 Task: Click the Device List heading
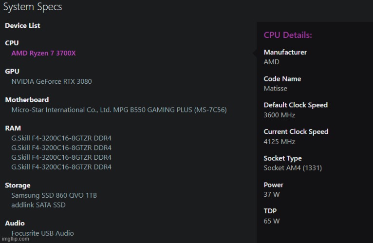pyautogui.click(x=22, y=25)
